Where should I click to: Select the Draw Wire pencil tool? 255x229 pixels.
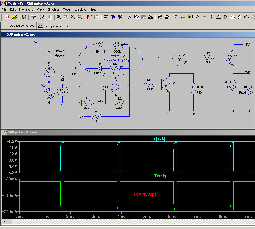click(x=176, y=17)
